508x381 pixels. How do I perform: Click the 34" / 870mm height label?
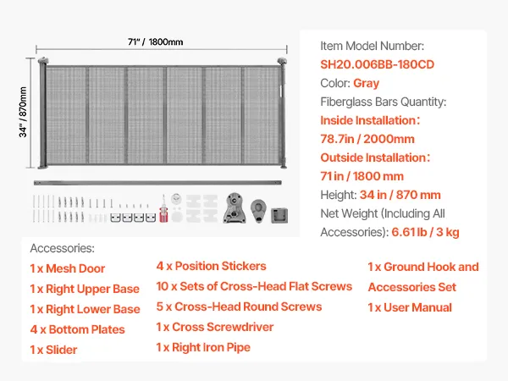pos(23,112)
